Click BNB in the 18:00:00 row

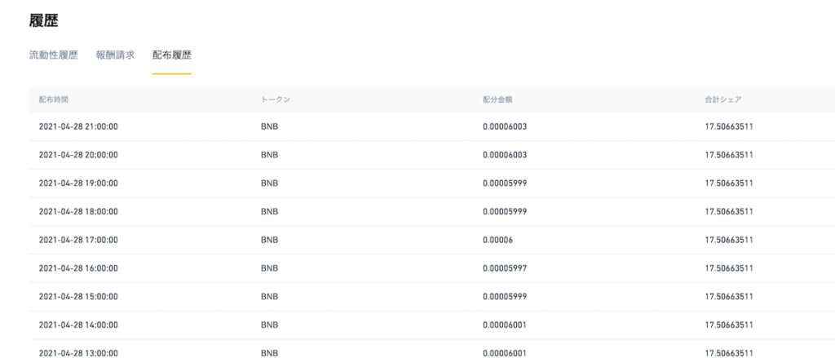[269, 211]
